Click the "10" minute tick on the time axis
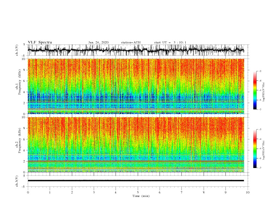The height and width of the screenshot is (216, 279). 248,192
